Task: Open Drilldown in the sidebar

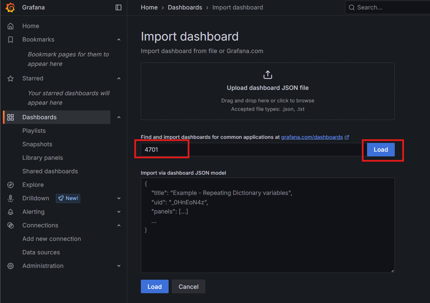Action: click(36, 198)
